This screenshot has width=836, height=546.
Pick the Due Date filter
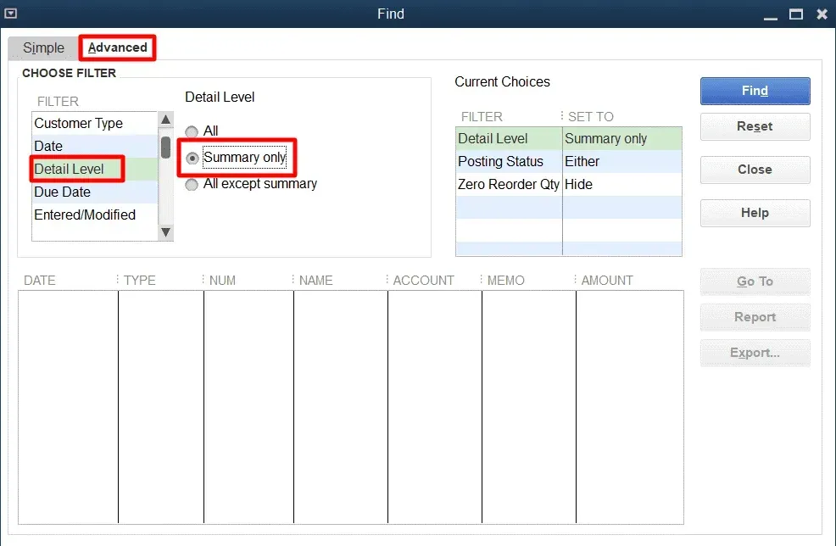[x=62, y=192]
